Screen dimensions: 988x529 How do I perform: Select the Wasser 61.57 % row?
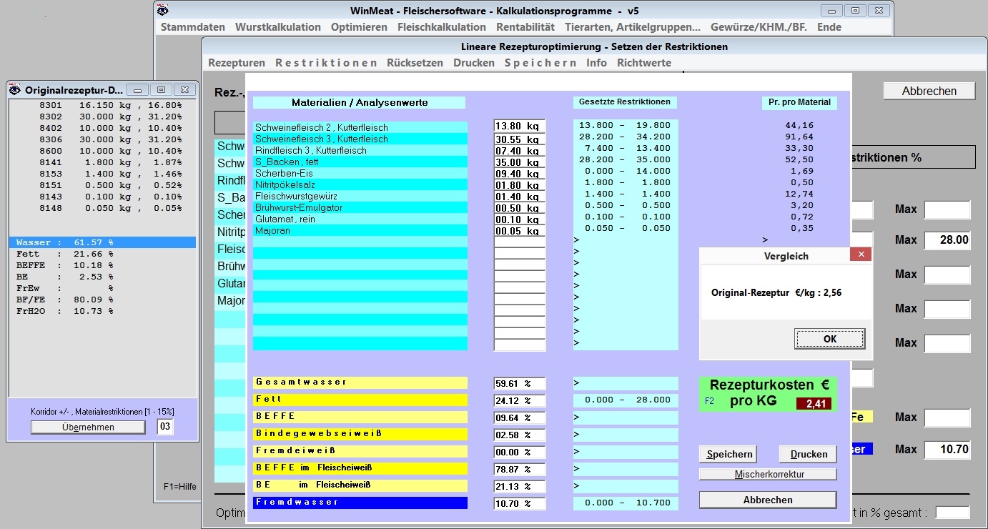point(102,243)
